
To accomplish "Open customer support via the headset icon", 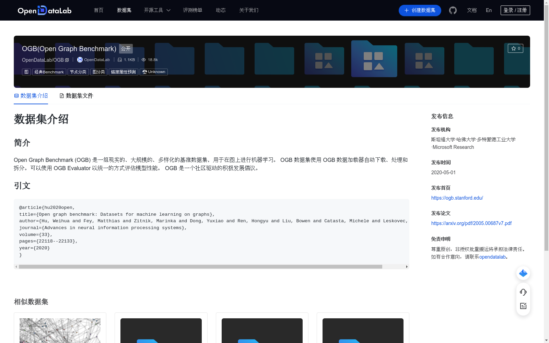I will (x=523, y=292).
